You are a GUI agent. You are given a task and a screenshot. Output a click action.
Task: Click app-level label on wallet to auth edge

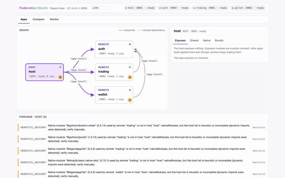(x=154, y=74)
